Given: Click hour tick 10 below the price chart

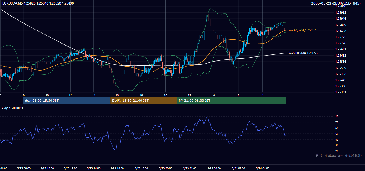Looking at the screenshot, I should [47, 95].
